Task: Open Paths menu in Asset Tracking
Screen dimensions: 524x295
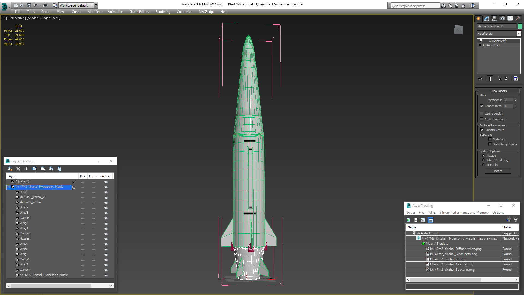Action: click(431, 213)
